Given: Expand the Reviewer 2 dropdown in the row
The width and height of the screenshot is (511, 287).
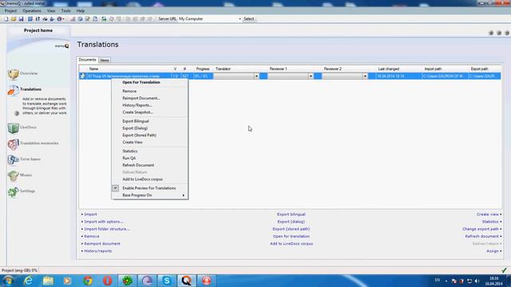Looking at the screenshot, I should pos(365,77).
